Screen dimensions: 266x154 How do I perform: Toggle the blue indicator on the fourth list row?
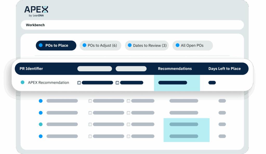coord(41,136)
